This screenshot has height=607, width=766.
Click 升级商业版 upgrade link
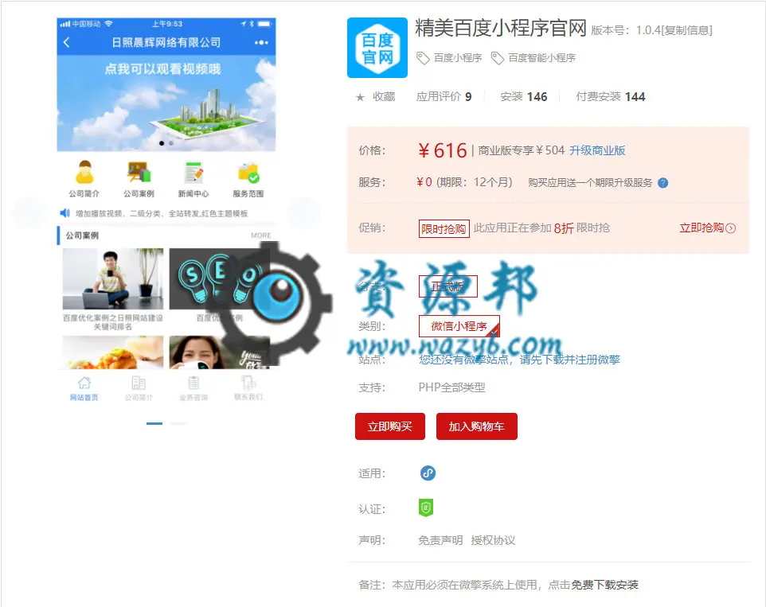597,150
